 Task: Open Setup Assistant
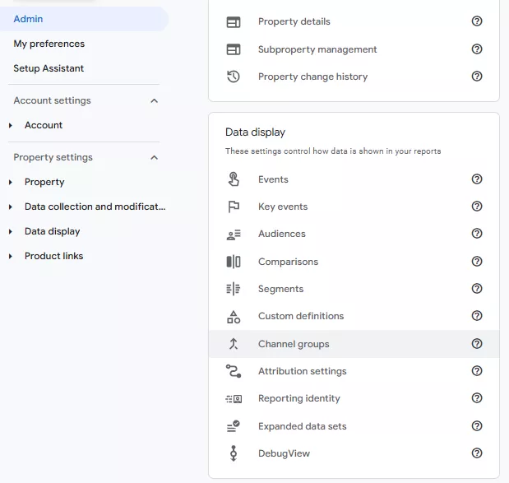[49, 68]
